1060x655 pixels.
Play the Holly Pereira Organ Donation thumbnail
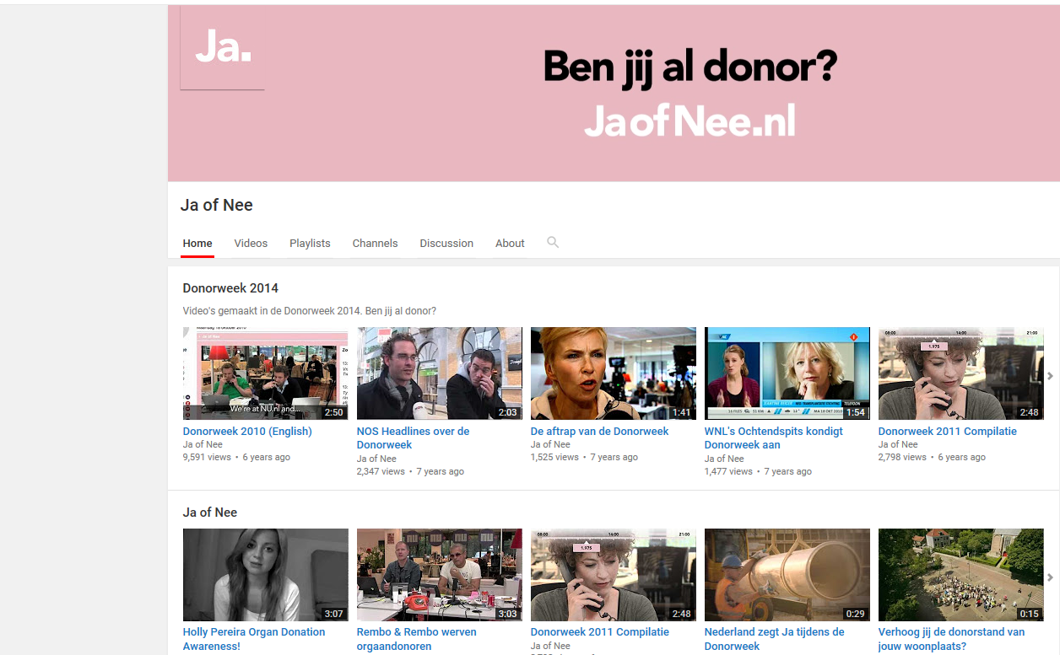click(265, 575)
